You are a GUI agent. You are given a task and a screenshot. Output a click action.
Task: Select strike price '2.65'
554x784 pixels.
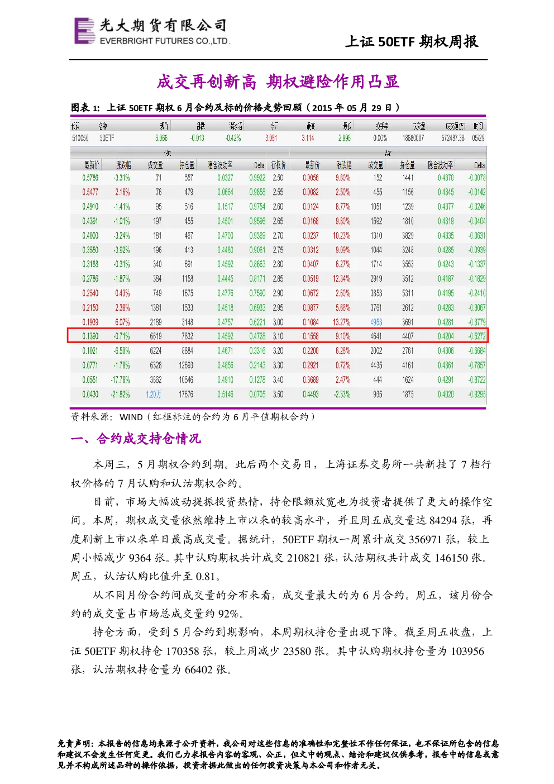coord(278,221)
